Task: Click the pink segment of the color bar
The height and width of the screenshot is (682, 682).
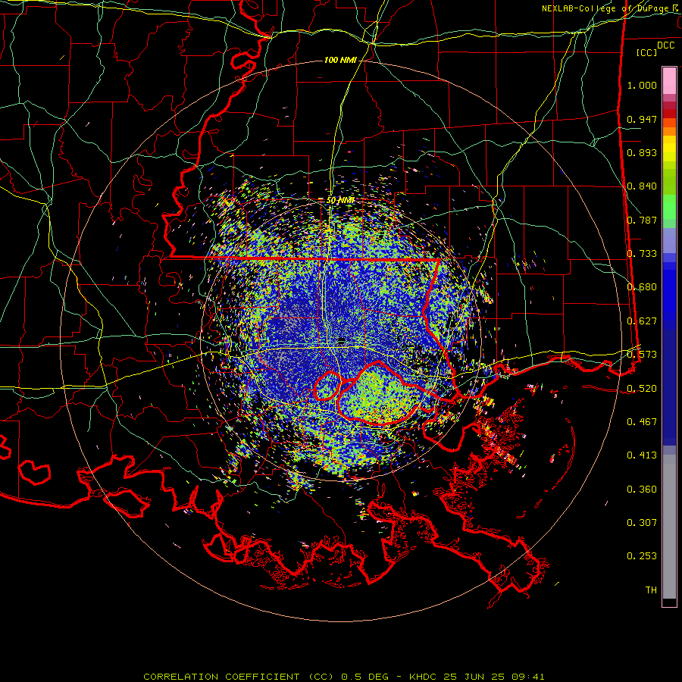Action: tap(669, 81)
